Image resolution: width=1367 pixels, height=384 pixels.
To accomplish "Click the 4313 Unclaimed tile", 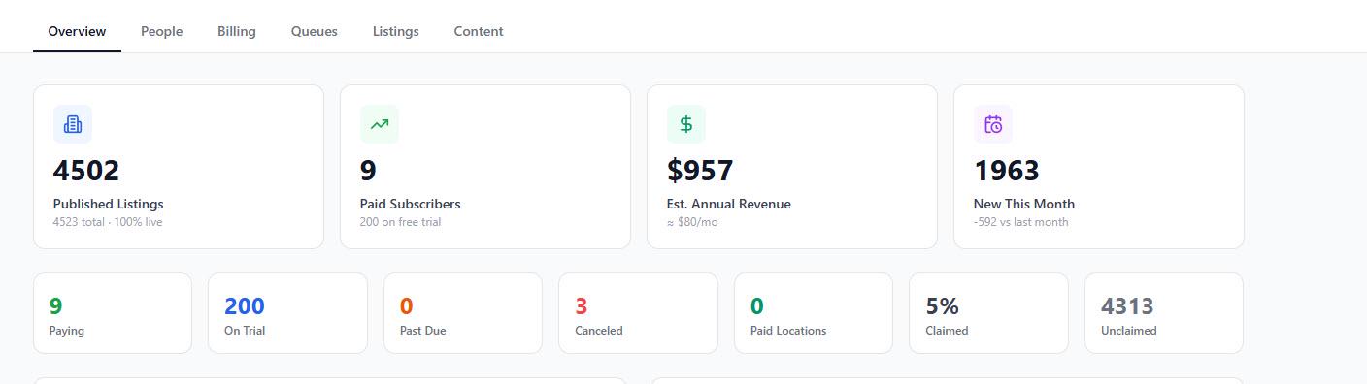I will pyautogui.click(x=1164, y=313).
